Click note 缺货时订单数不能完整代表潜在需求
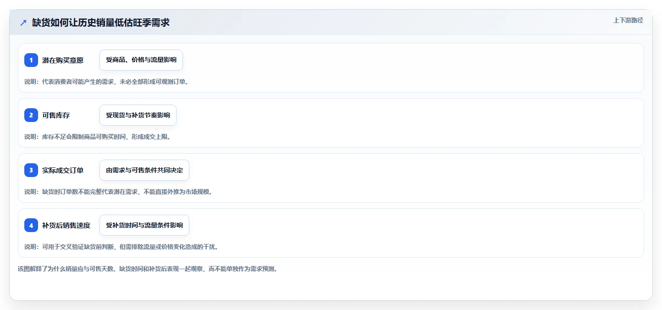The width and height of the screenshot is (662, 310). click(x=118, y=192)
